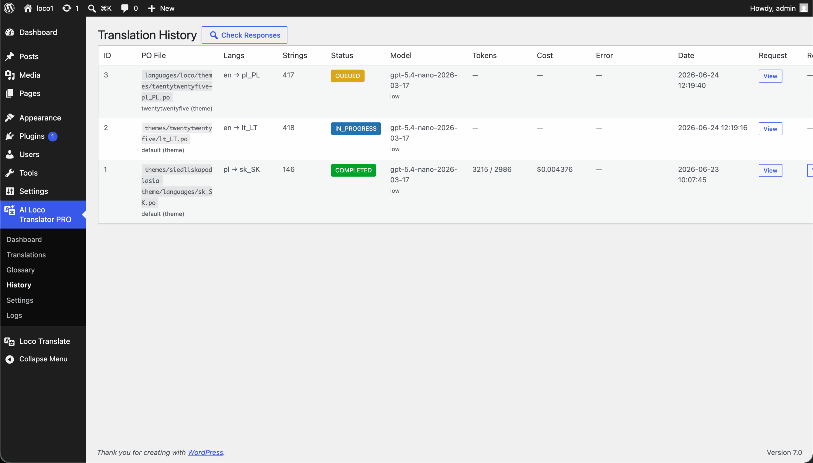Click the WordPress logo icon
The image size is (813, 463).
[9, 8]
